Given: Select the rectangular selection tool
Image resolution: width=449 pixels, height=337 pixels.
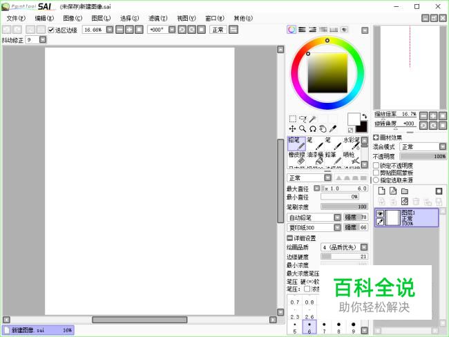Looking at the screenshot, I should [x=293, y=119].
